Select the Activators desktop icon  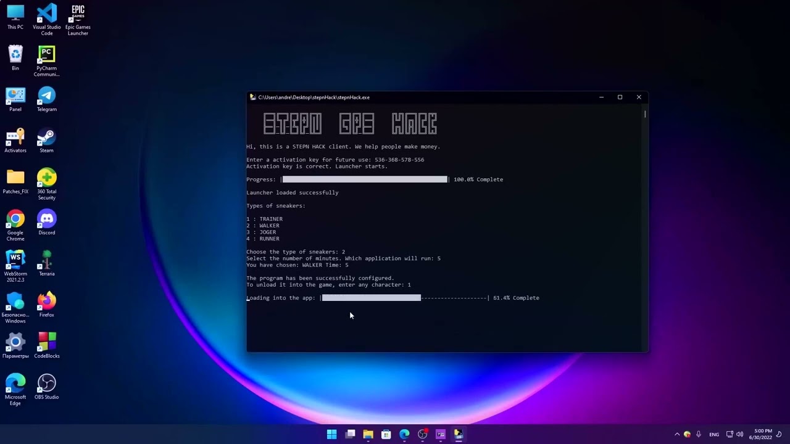pyautogui.click(x=15, y=141)
